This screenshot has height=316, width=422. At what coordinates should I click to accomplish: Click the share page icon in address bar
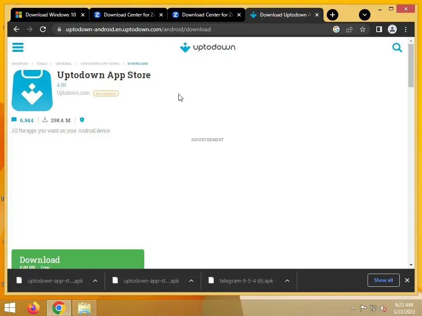349,29
